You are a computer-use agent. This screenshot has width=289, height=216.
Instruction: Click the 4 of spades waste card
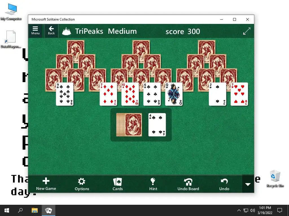[157, 125]
